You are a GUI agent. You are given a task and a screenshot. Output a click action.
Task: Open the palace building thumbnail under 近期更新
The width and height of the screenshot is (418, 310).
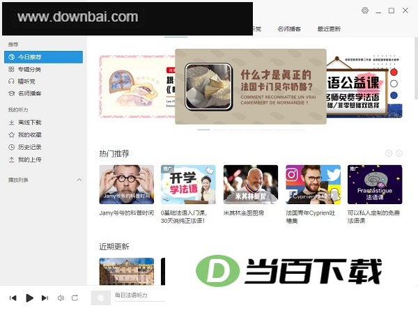127,272
